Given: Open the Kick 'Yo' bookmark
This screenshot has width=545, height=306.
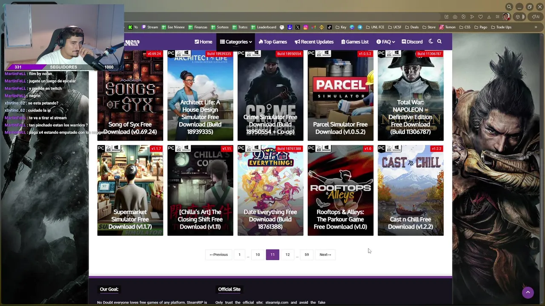Looking at the screenshot, I should point(133,27).
